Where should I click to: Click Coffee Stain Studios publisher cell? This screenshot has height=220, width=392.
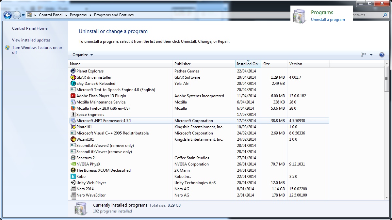coord(192,158)
